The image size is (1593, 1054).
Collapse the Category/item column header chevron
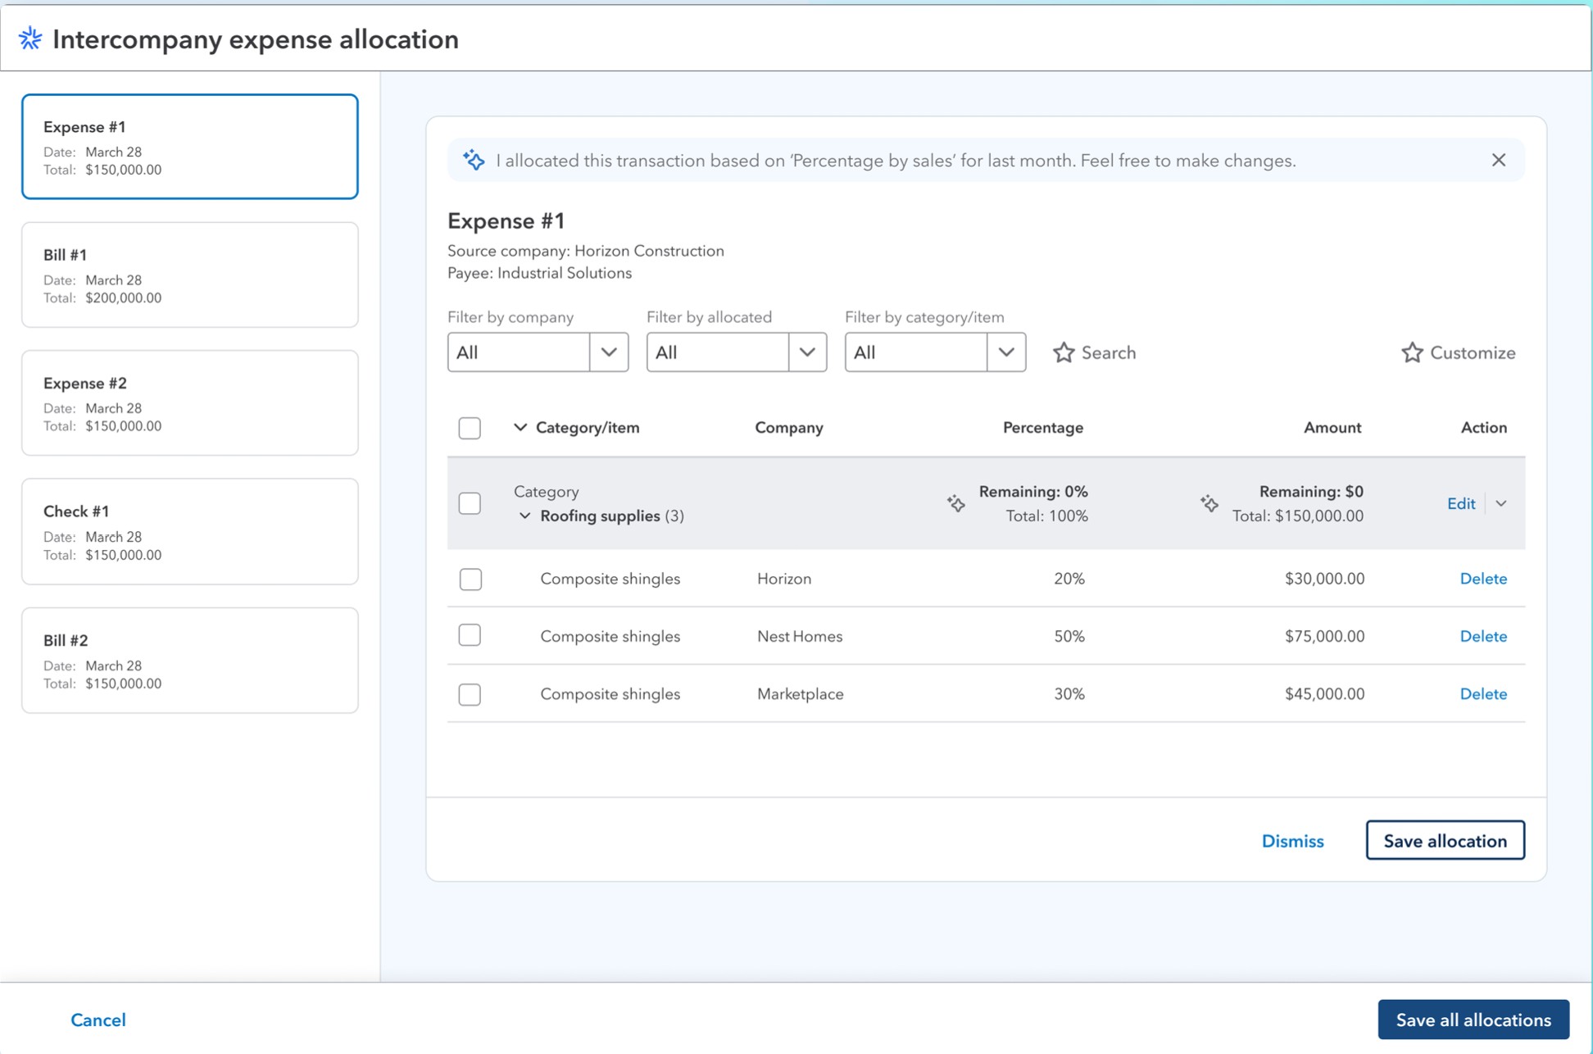520,427
